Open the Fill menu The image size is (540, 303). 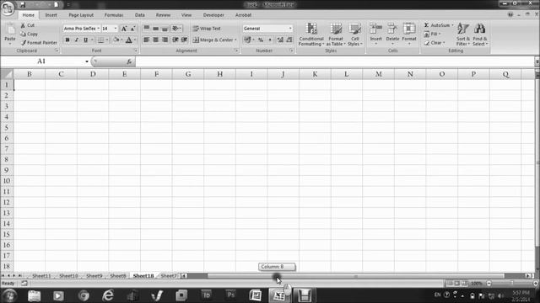coord(433,34)
